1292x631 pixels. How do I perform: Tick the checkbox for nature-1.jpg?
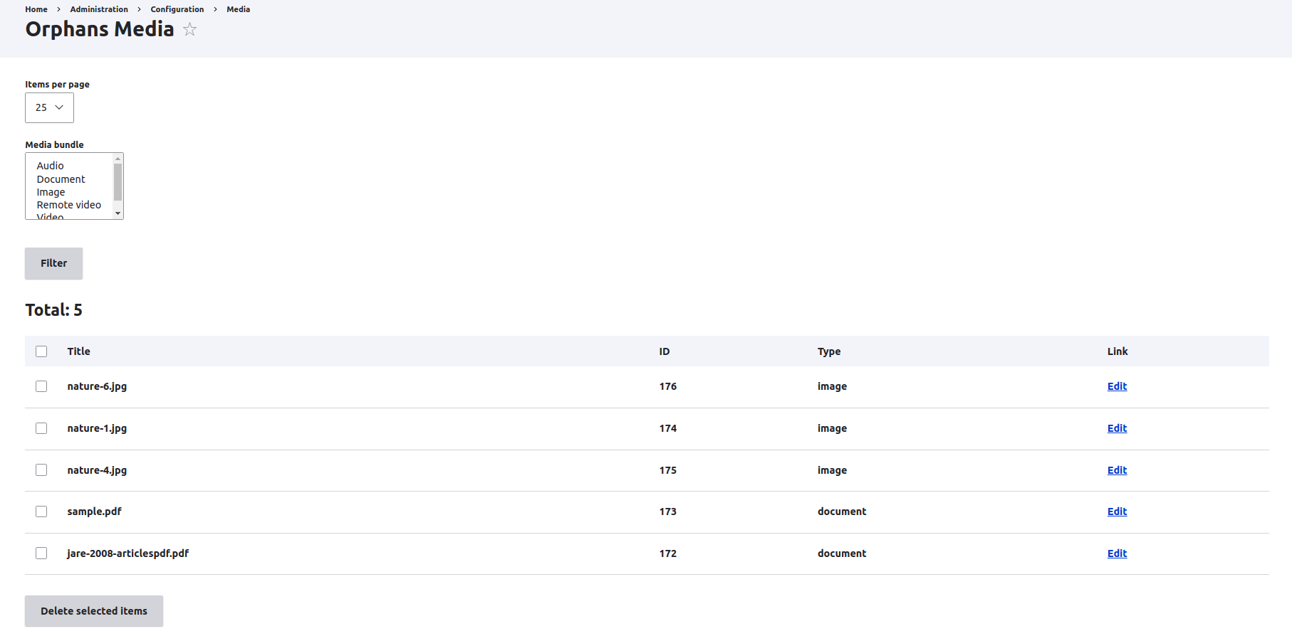coord(41,428)
